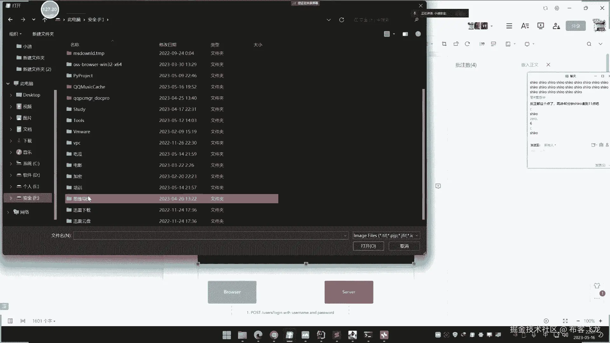Image resolution: width=610 pixels, height=343 pixels.
Task: Click the help icon in the dialog toolbar
Action: click(x=418, y=34)
